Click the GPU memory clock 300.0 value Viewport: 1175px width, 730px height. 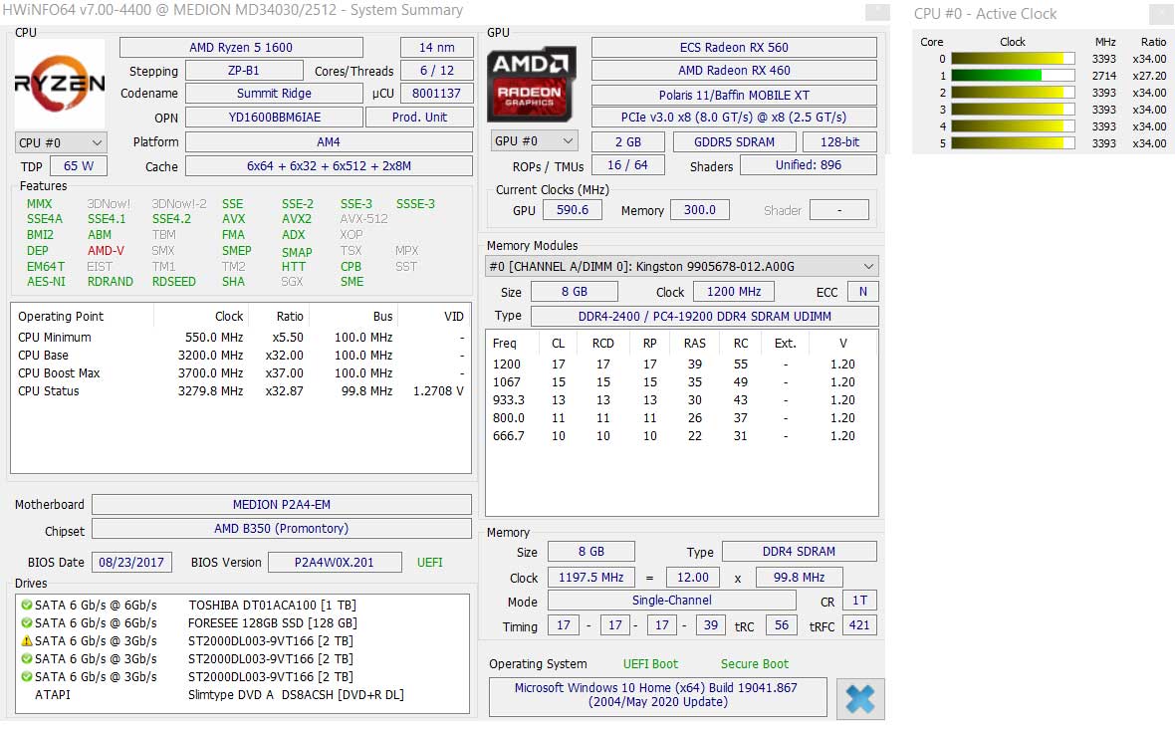point(700,210)
